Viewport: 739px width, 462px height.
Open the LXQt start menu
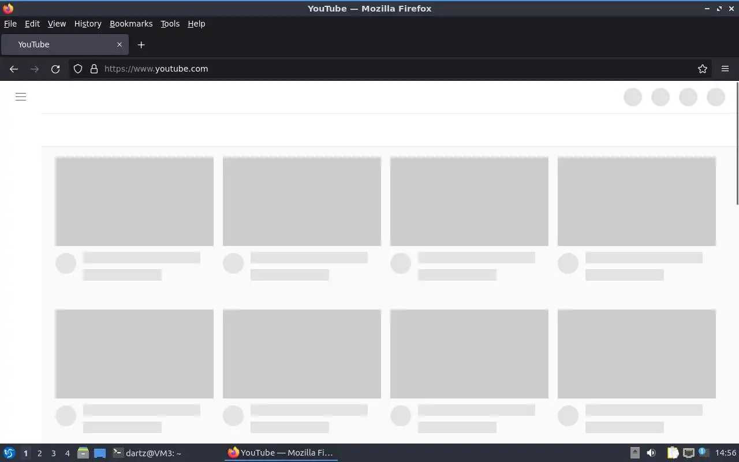pos(9,453)
